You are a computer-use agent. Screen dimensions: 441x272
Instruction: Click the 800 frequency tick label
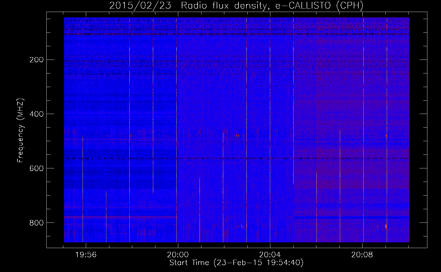click(37, 223)
